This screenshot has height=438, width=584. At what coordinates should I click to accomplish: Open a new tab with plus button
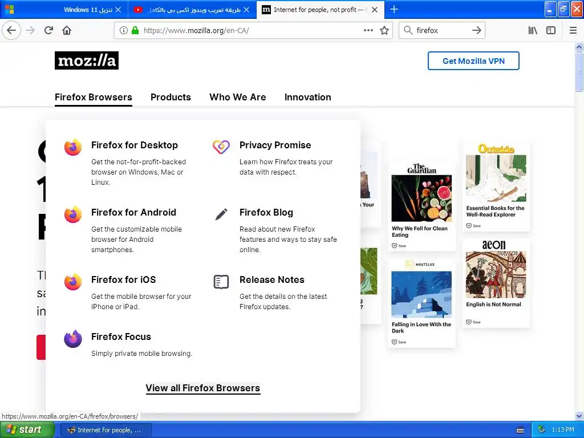pos(394,9)
